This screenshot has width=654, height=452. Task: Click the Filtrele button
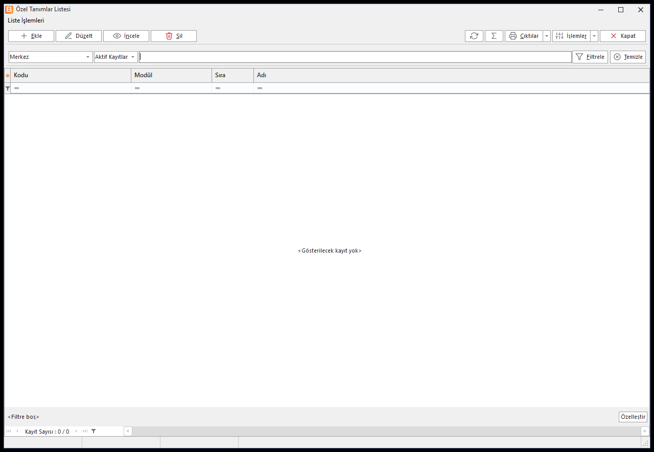590,57
